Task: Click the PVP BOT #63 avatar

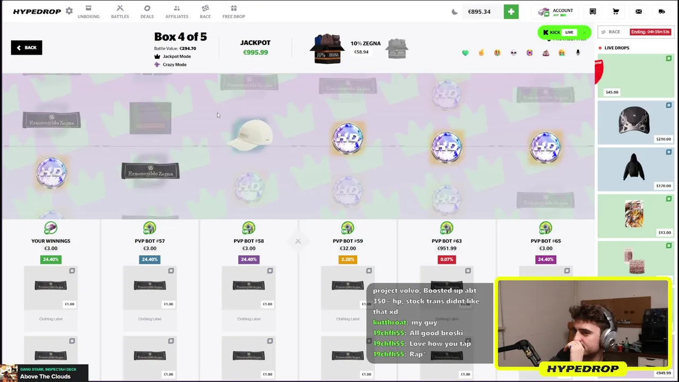Action: (x=447, y=228)
